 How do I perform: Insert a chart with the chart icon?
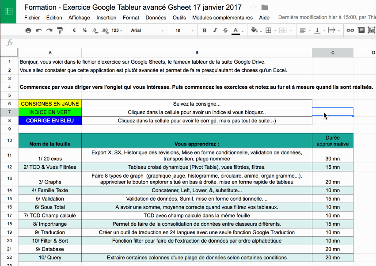pyautogui.click(x=372, y=30)
